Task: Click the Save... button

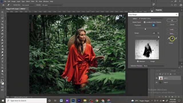Action: coord(172,33)
